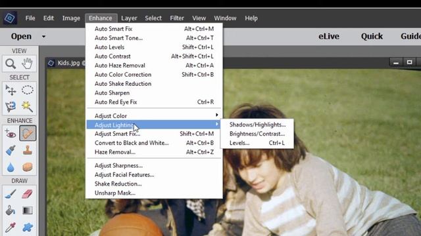
Task: Select the Magic Wand tool
Action: (28, 106)
